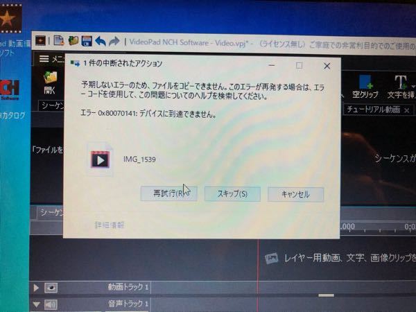416x312 pixels.
Task: Collapse 音声トラック 1 with the triangle
Action: coord(36,304)
